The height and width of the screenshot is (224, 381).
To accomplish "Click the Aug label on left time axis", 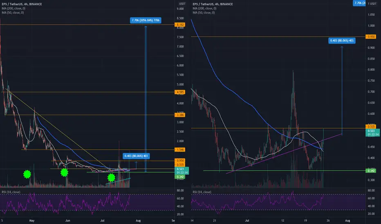I will pos(138,221).
